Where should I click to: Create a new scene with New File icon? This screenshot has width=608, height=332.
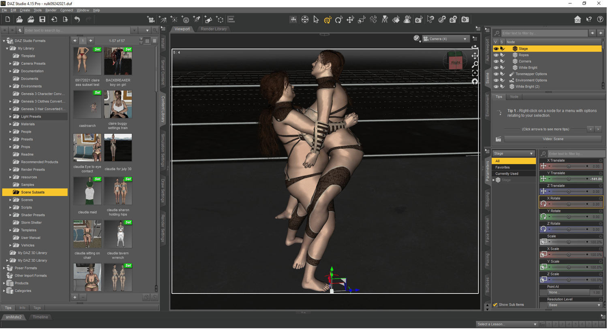pos(8,19)
